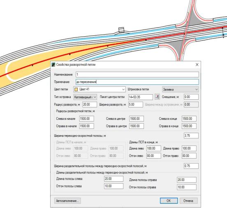Screen dimensions: 227x208
Task: Click the Отмена button
Action: tap(188, 201)
